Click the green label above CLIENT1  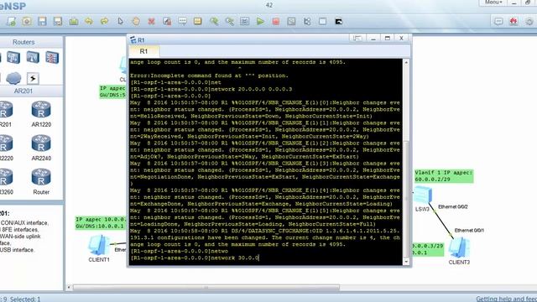101,222
